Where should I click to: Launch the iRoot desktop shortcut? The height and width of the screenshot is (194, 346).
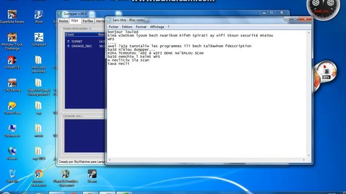tap(38, 17)
